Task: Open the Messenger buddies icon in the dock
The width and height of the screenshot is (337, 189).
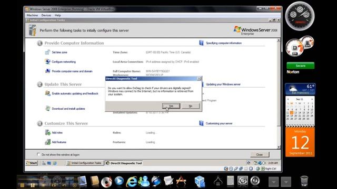Action: tap(144, 181)
